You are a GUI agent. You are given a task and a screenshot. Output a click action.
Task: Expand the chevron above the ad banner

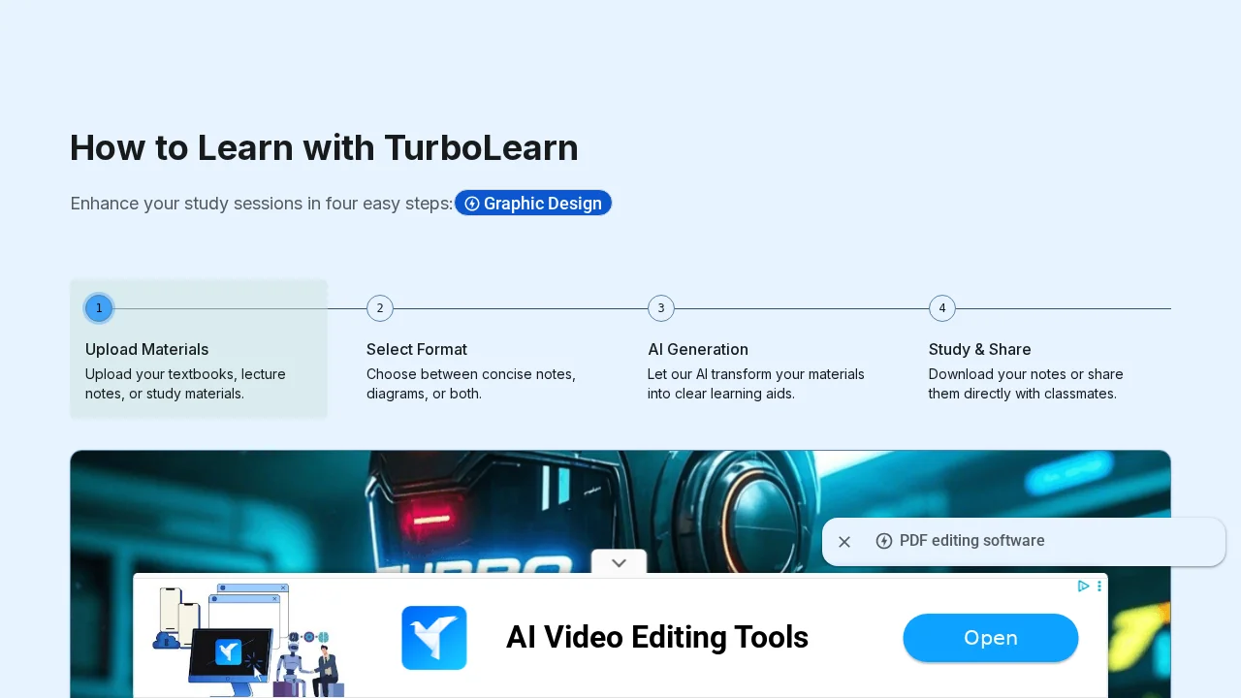pos(619,562)
